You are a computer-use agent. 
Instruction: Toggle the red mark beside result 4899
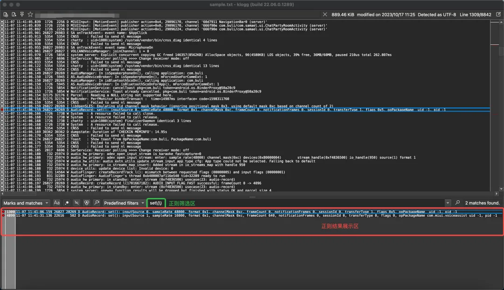coord(3,215)
